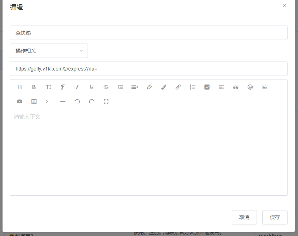Expand the line height options
The image size is (298, 236).
coord(135,87)
